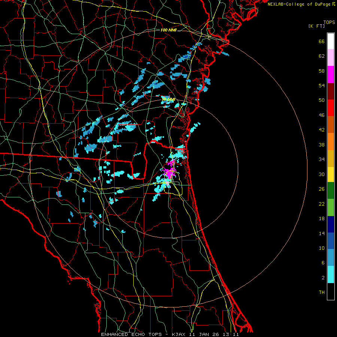The height and width of the screenshot is (337, 337).
Task: Click the 34 legend label
Action: pos(322,160)
